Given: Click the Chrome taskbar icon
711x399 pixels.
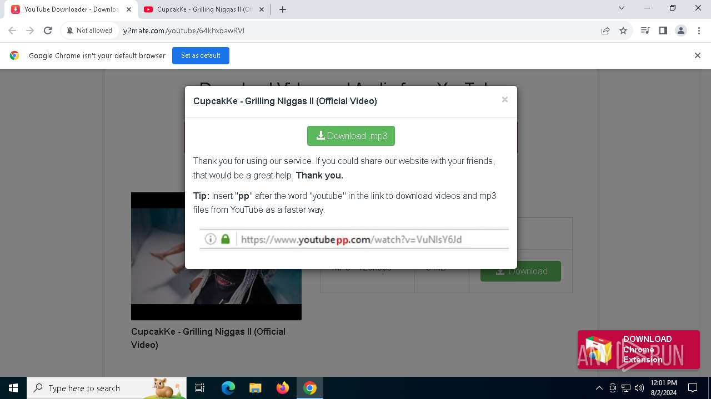Looking at the screenshot, I should (x=310, y=388).
